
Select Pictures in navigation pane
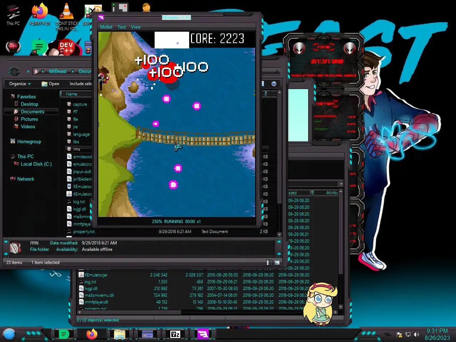pyautogui.click(x=29, y=119)
